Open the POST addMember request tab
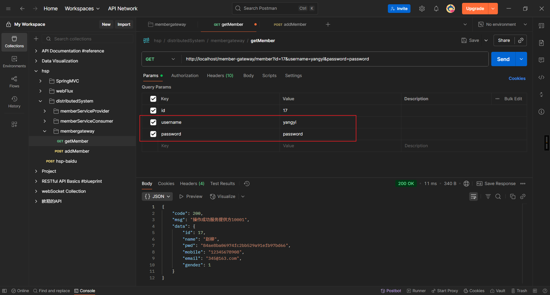550x295 pixels. (x=290, y=25)
